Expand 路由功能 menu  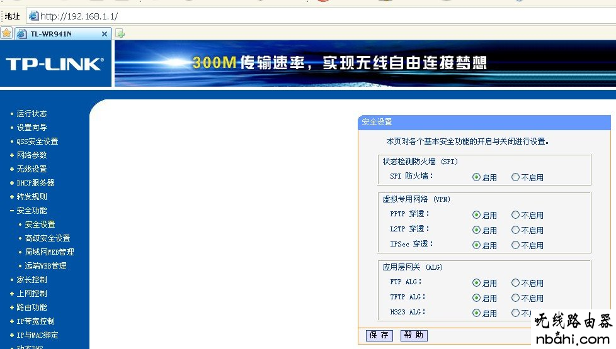tap(31, 307)
